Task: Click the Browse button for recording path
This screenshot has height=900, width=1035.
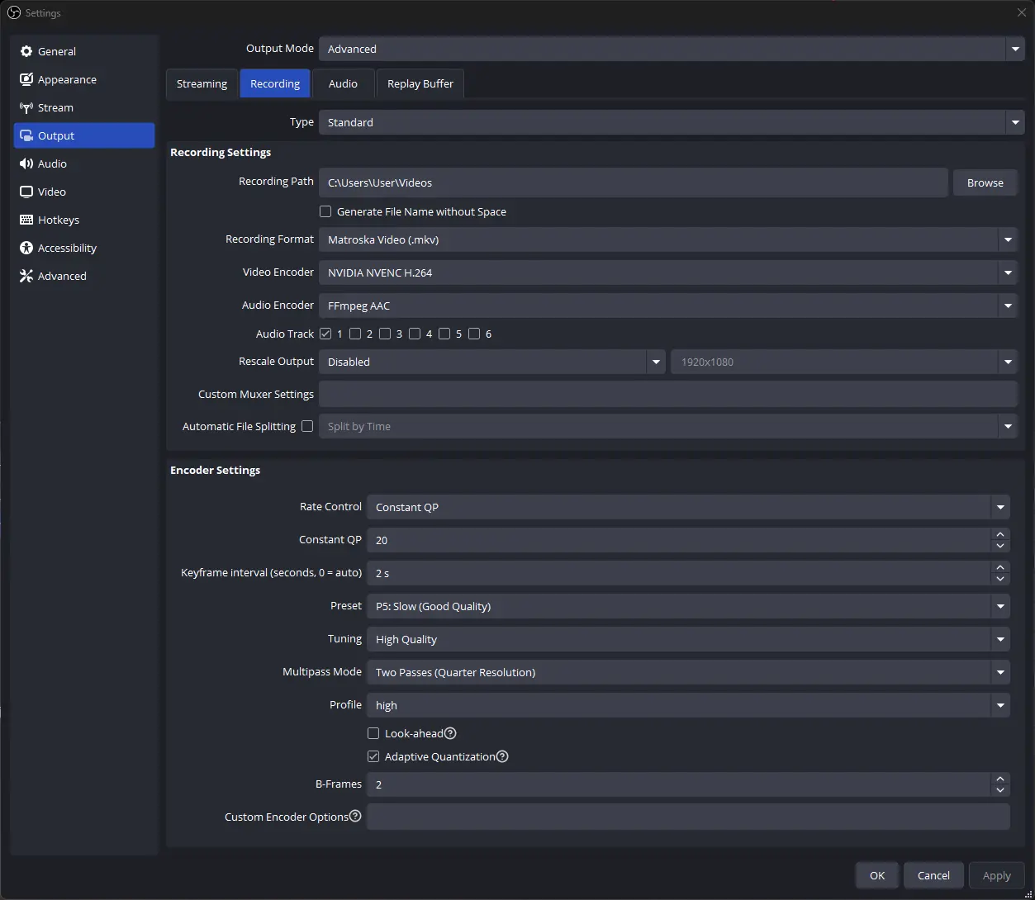Action: coord(985,182)
